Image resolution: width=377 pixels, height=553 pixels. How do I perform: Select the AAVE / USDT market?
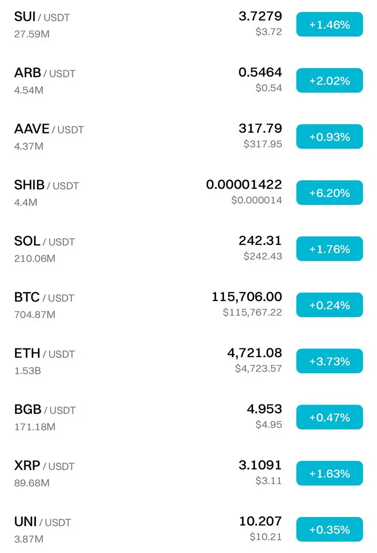pyautogui.click(x=188, y=137)
